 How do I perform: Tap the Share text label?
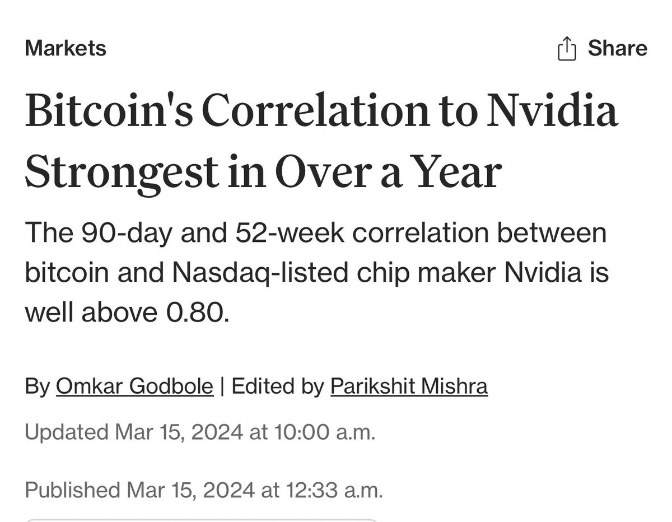coord(617,49)
